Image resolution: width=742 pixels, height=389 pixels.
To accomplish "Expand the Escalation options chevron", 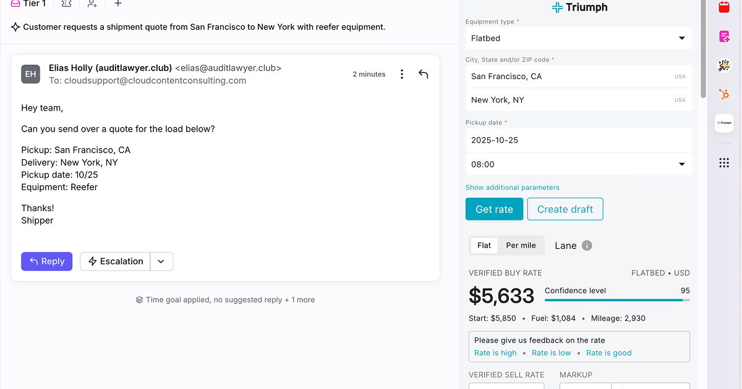I will 161,261.
